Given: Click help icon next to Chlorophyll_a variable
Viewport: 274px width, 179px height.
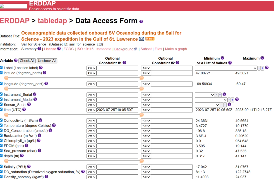Looking at the screenshot, I should [39, 140].
